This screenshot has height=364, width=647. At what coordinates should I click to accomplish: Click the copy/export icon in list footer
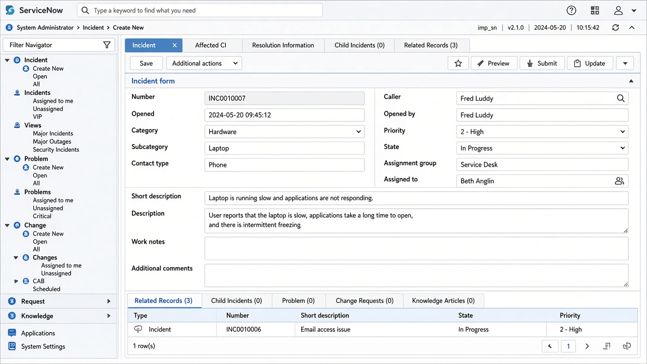(627, 346)
